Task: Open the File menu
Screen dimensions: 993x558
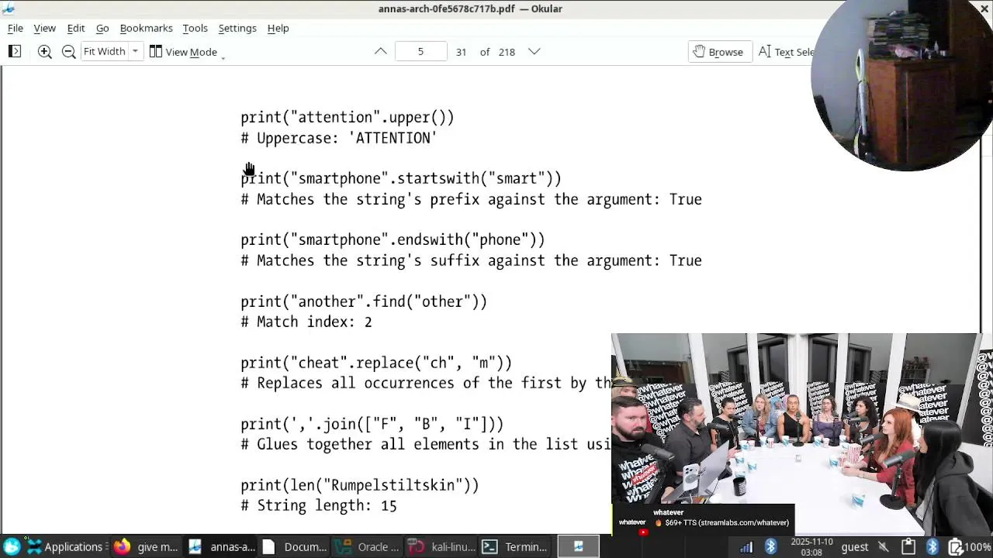Action: pyautogui.click(x=16, y=28)
